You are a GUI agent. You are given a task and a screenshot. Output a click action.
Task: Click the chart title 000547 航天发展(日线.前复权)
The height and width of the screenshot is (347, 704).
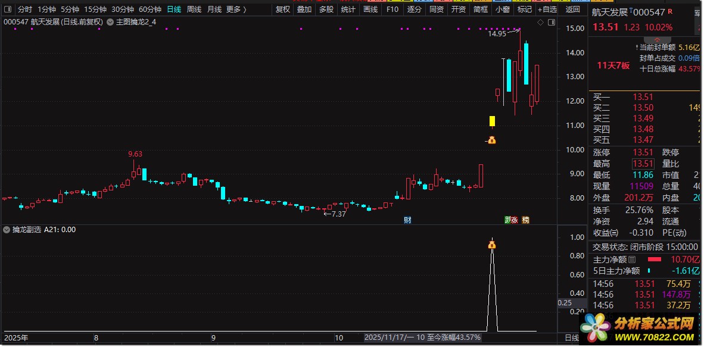pos(54,21)
